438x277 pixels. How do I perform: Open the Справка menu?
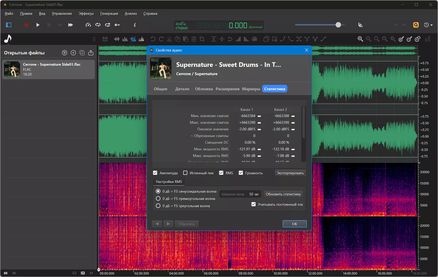coord(150,13)
